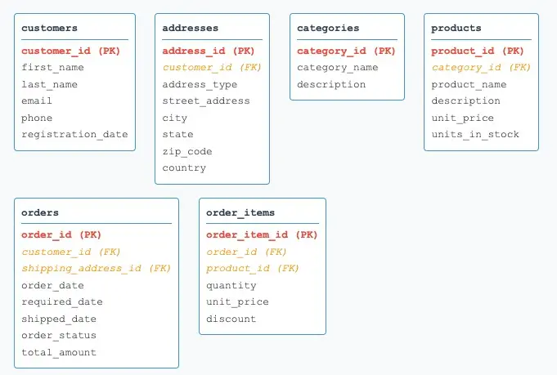
Task: Click the street_address column
Action: click(206, 100)
